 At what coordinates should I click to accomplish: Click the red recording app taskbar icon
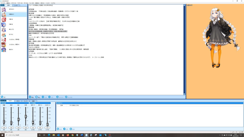110,135
